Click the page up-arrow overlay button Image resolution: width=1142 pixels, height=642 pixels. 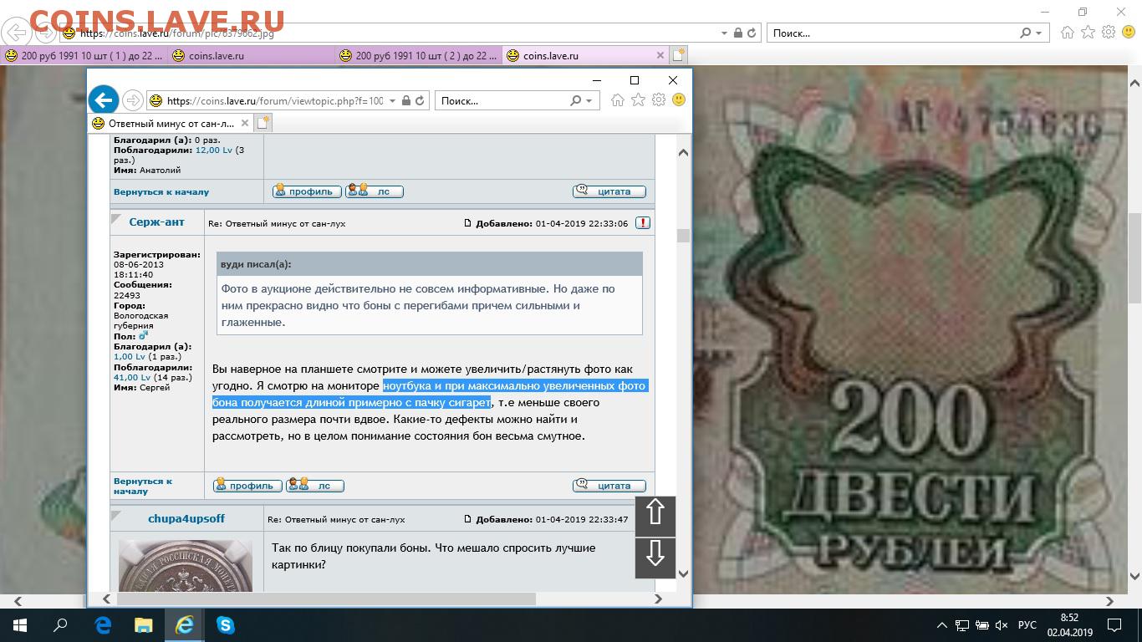click(655, 515)
